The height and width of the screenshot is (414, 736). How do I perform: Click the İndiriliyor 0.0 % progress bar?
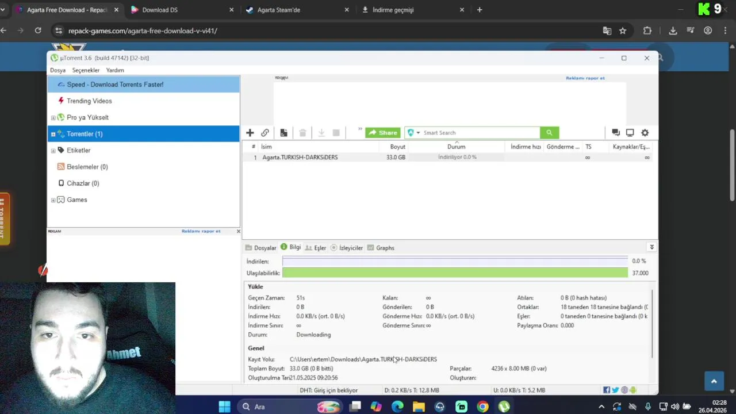pyautogui.click(x=457, y=157)
